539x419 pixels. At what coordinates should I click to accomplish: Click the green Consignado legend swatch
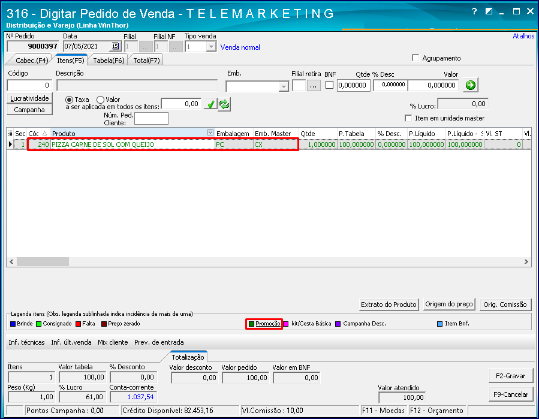pyautogui.click(x=38, y=324)
